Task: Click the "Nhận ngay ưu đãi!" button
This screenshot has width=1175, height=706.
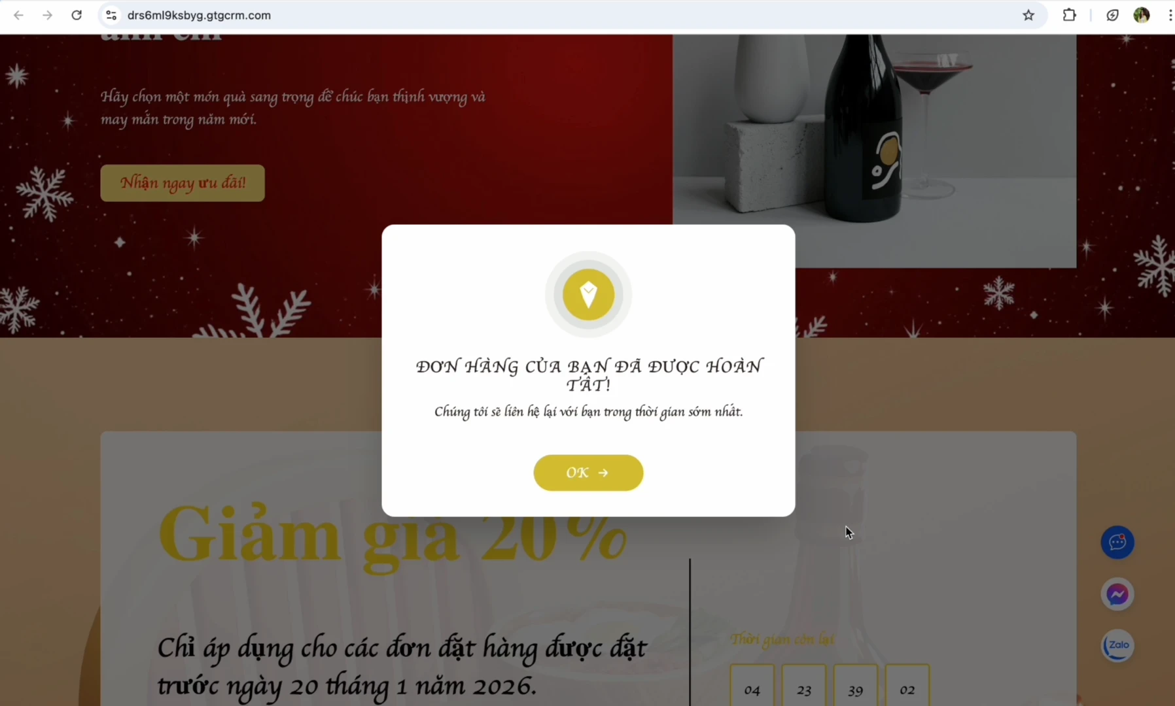Action: point(183,183)
